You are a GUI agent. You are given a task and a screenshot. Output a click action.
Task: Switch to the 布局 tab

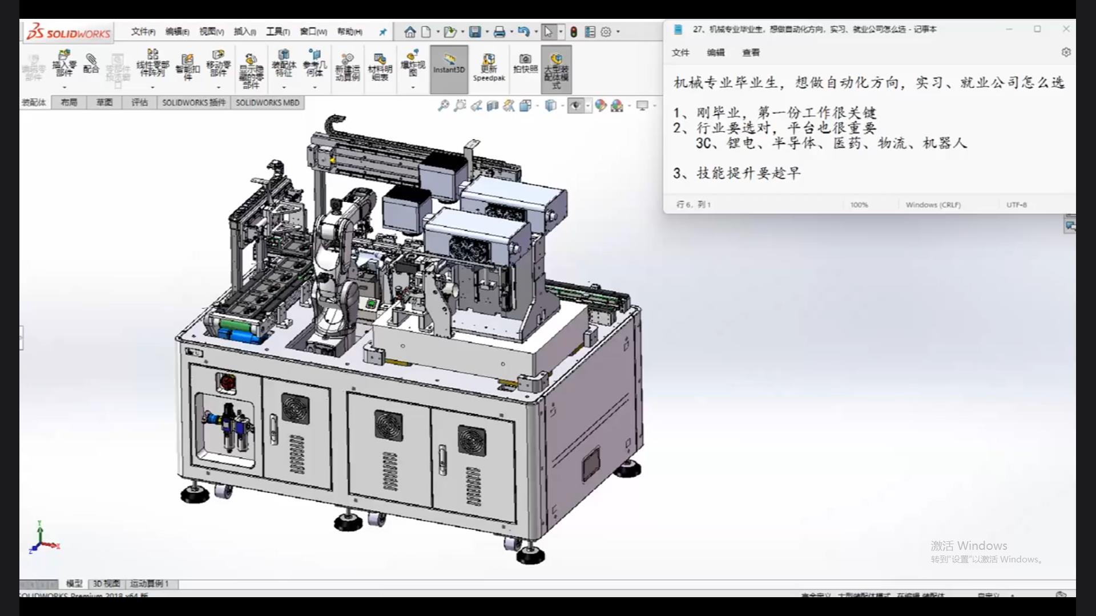point(69,103)
